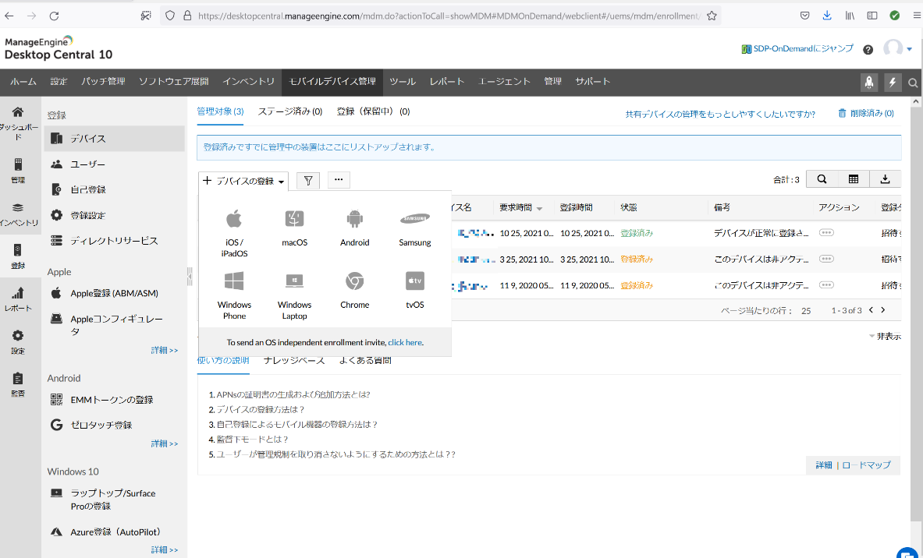Select tvOS enrollment icon

[x=414, y=281]
